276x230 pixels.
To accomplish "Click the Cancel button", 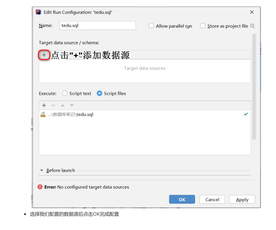I will (x=212, y=199).
